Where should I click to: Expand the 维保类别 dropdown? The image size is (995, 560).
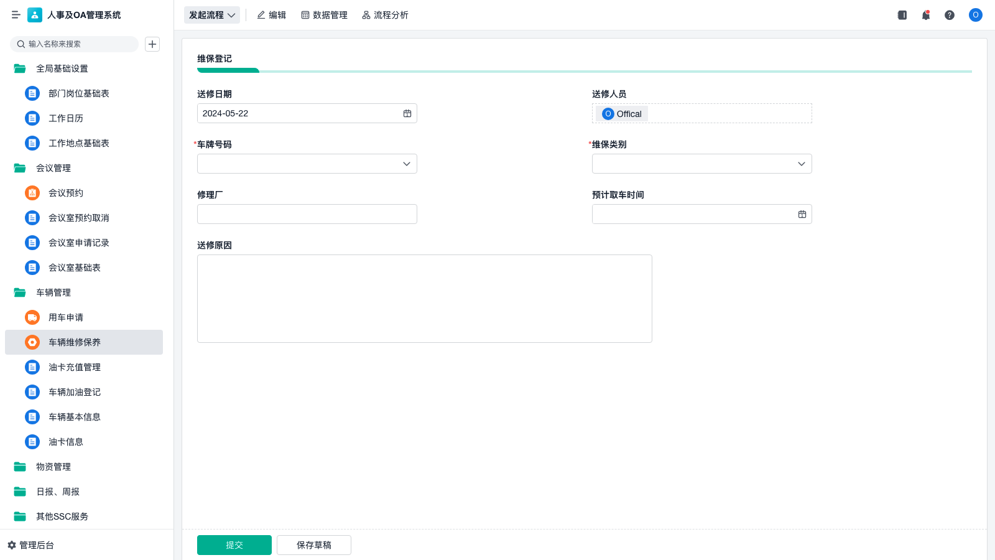click(801, 164)
